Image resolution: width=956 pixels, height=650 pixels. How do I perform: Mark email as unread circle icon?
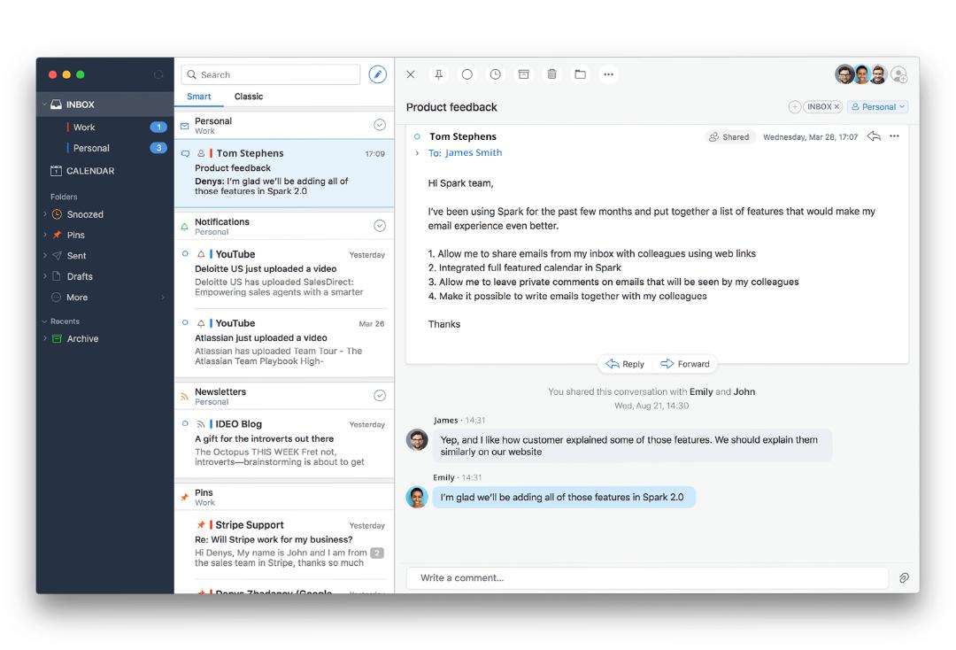coord(467,74)
